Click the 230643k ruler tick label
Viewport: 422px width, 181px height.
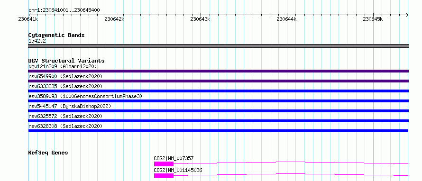pos(201,19)
